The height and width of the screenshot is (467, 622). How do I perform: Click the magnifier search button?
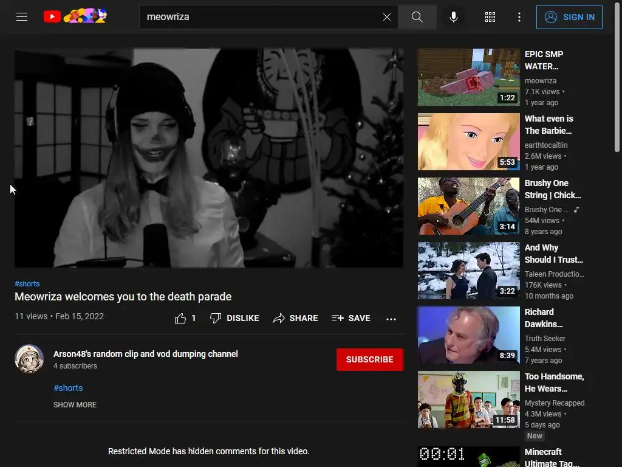(417, 16)
